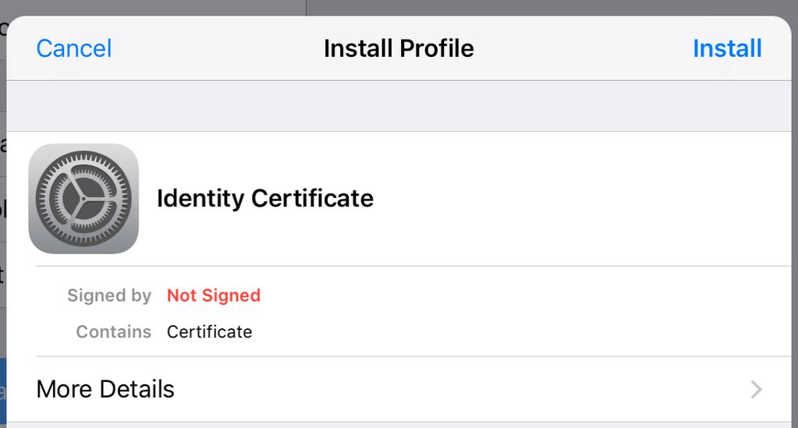Install the Identity Certificate profile
This screenshot has height=428, width=798.
tap(727, 49)
